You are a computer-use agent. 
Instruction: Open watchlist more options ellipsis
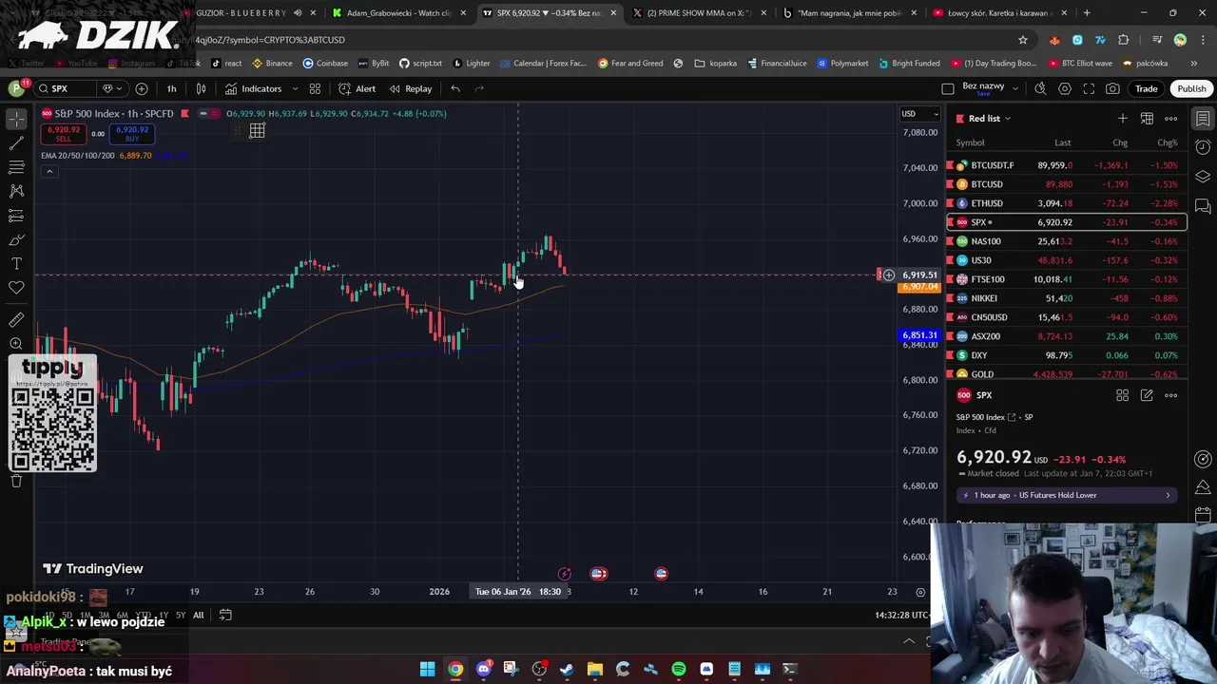[x=1171, y=118]
